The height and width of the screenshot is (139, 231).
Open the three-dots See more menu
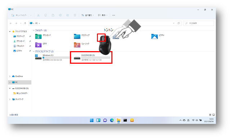[114, 15]
